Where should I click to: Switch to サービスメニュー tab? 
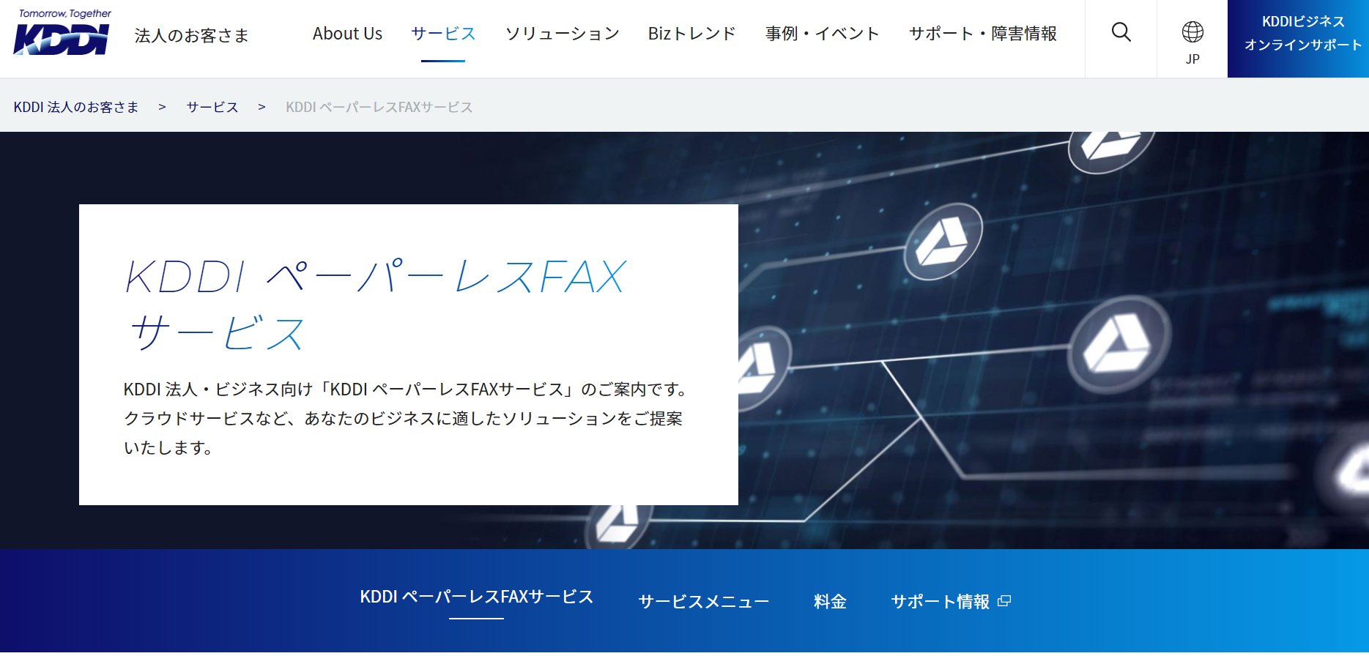tap(704, 602)
